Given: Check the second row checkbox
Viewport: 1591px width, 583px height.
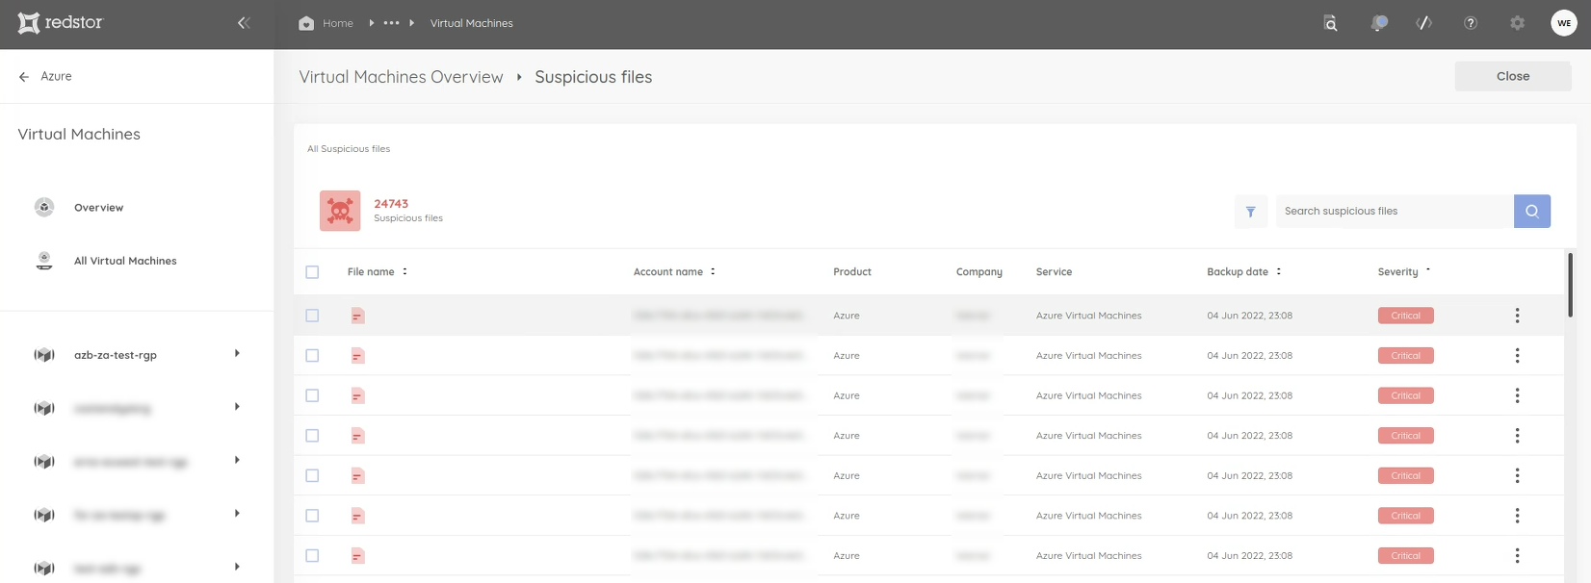Looking at the screenshot, I should [x=312, y=356].
